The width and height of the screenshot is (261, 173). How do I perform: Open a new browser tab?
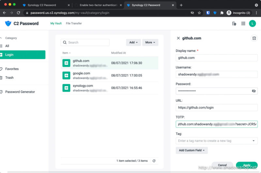(x=181, y=5)
